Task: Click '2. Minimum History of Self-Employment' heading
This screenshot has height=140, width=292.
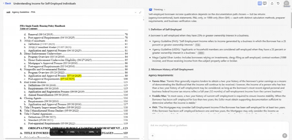Action: pos(171,69)
